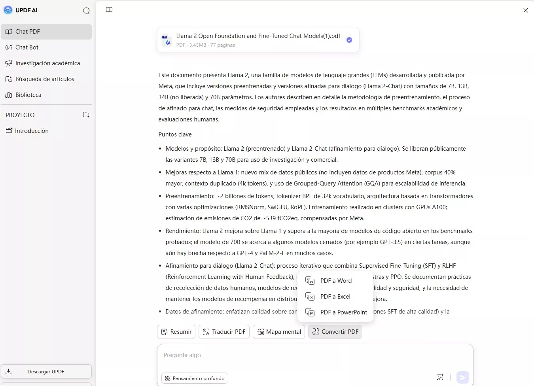Add a new project folder icon
The image size is (534, 386).
point(86,115)
